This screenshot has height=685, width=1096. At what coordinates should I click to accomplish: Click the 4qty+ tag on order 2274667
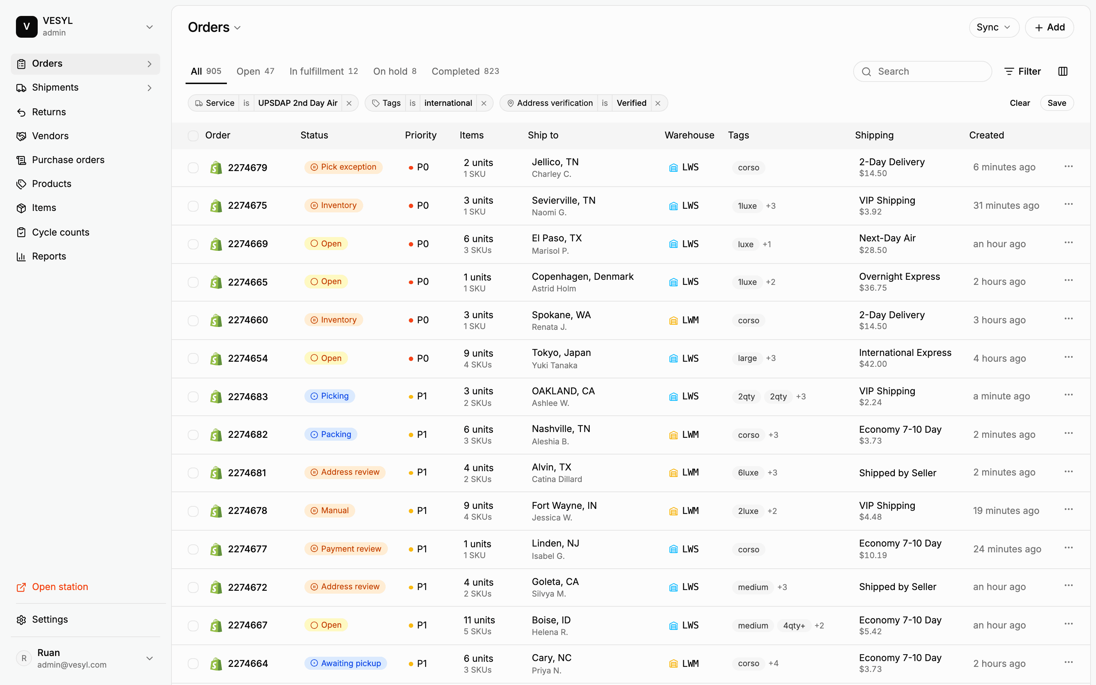pyautogui.click(x=794, y=626)
